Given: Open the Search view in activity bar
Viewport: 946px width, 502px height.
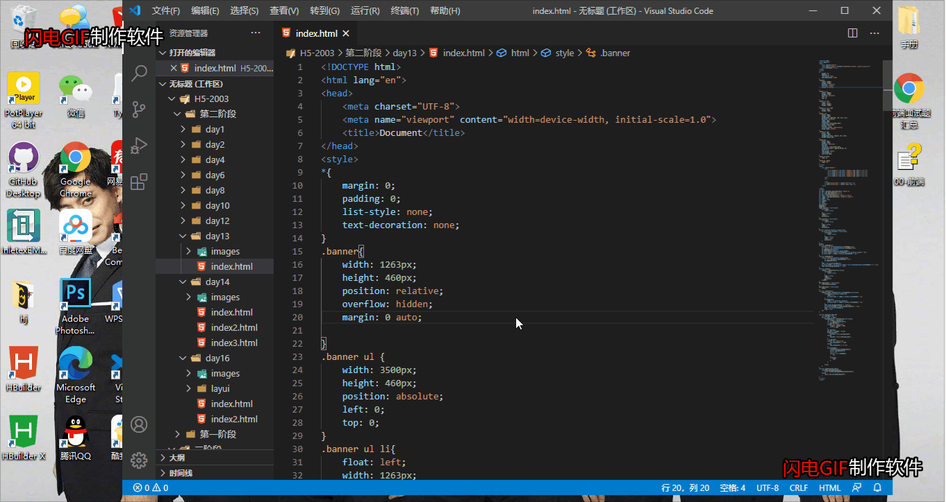Looking at the screenshot, I should click(139, 73).
